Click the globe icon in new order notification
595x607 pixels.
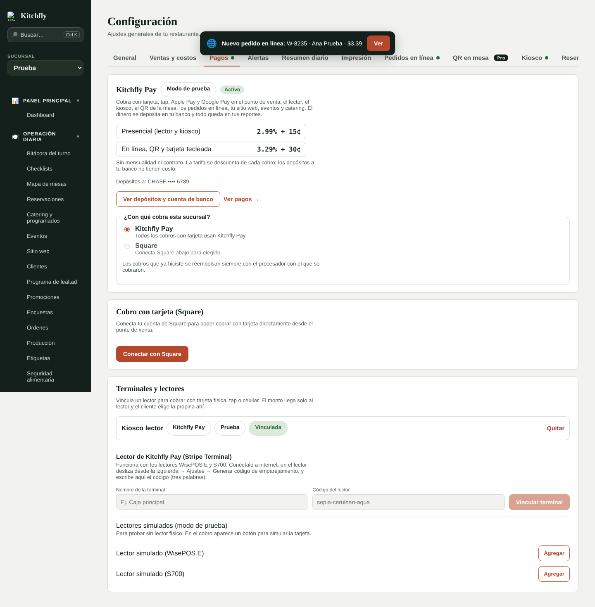pyautogui.click(x=212, y=43)
